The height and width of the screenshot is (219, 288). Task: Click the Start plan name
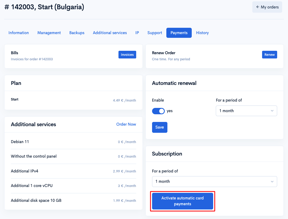(15, 99)
